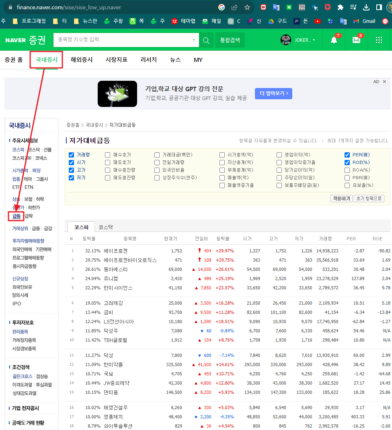Uncheck the 거래량 checkbox
Viewport: 392px width, 430px height.
pos(71,155)
